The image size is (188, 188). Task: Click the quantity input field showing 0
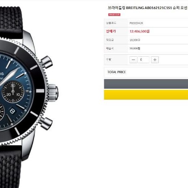tap(143, 60)
